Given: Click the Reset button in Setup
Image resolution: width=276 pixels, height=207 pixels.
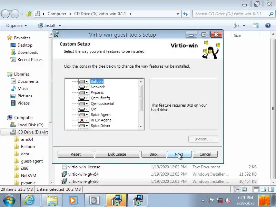Looking at the screenshot, I should [x=76, y=154].
